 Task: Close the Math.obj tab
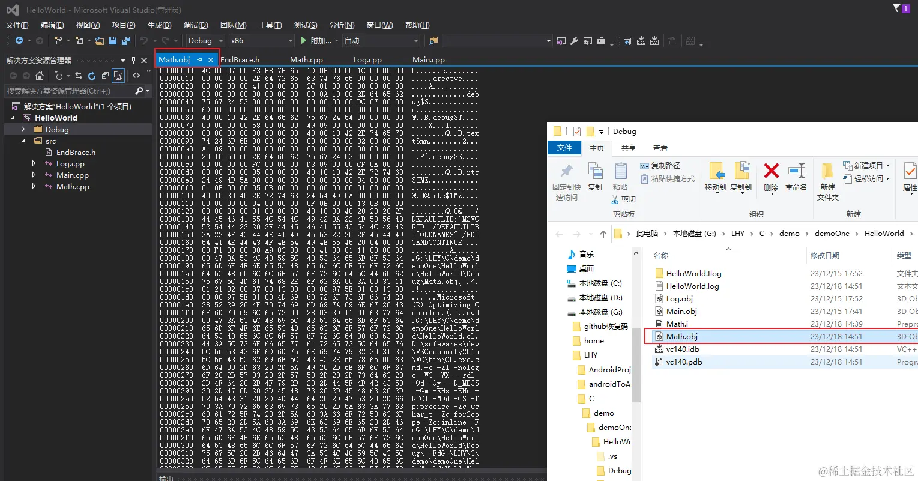coord(211,60)
